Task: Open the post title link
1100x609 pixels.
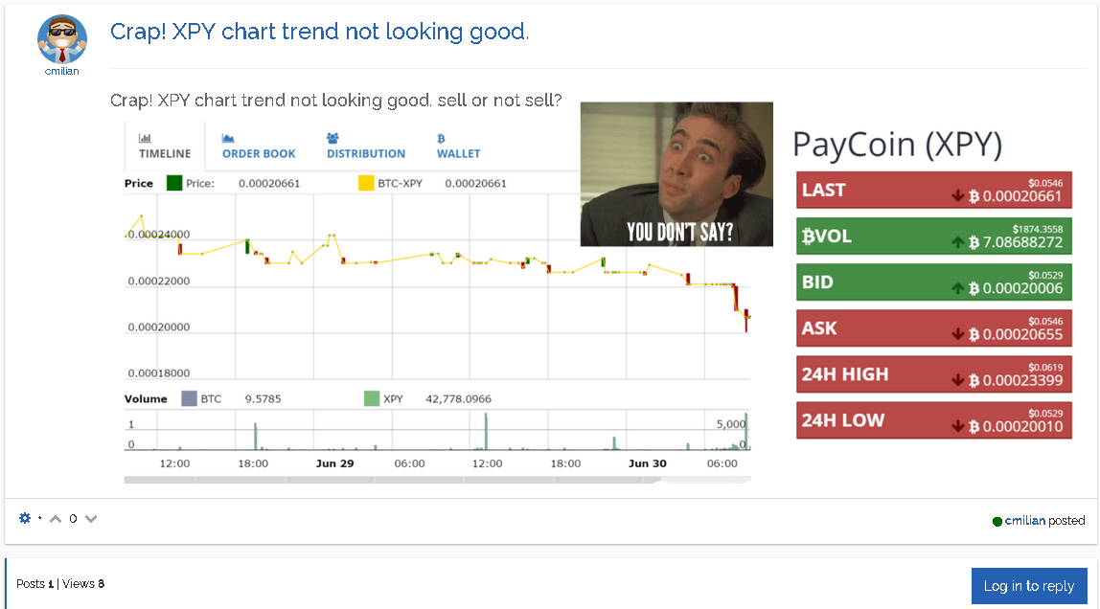Action: tap(319, 32)
